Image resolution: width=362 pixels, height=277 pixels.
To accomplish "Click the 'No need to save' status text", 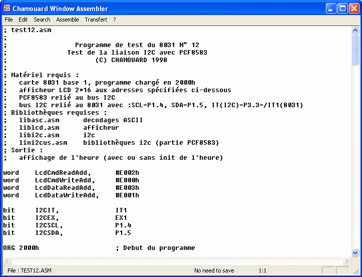I will tap(214, 270).
